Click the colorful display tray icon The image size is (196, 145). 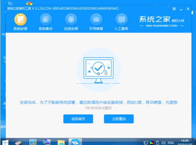pyautogui.click(x=151, y=143)
